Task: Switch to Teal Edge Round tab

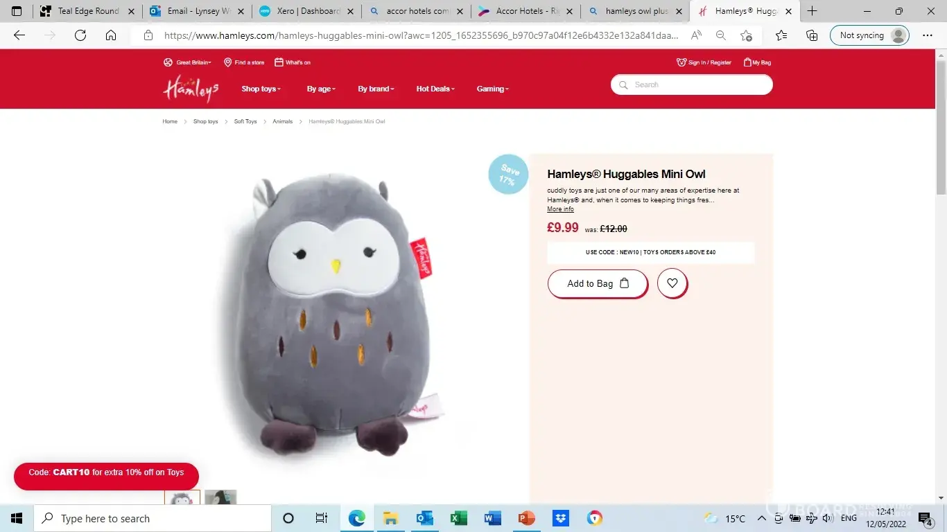Action: click(87, 11)
